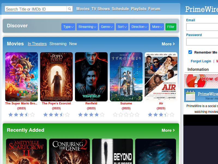Expand the Type filter dropdown

pyautogui.click(x=68, y=27)
